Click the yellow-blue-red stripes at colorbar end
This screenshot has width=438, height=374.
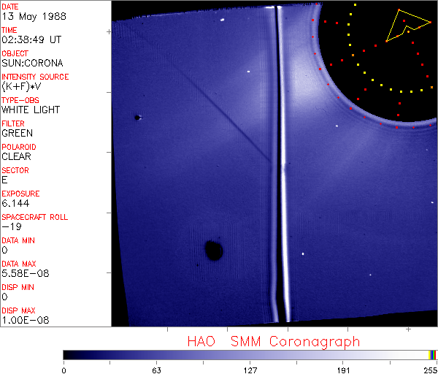(432, 355)
